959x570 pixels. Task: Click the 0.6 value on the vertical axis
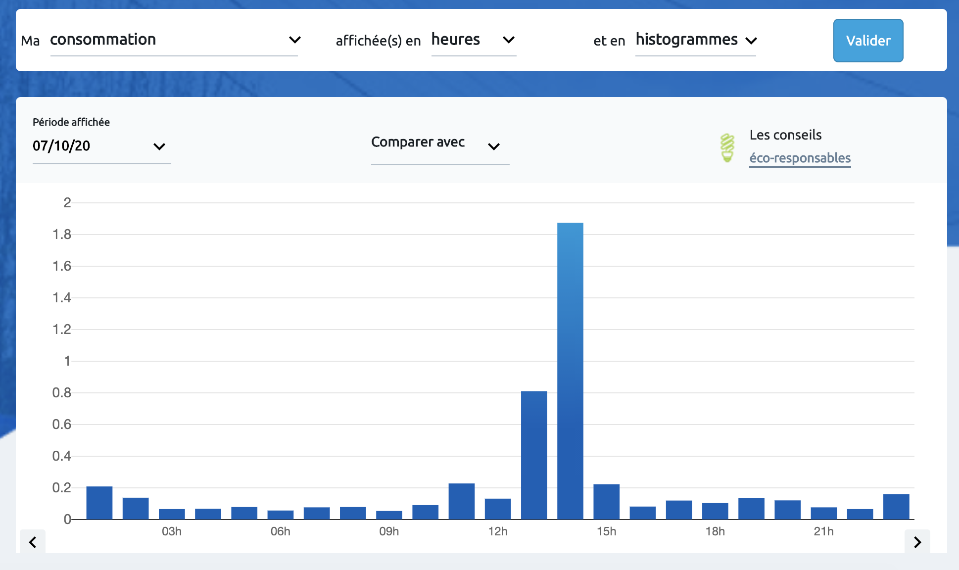click(x=62, y=425)
